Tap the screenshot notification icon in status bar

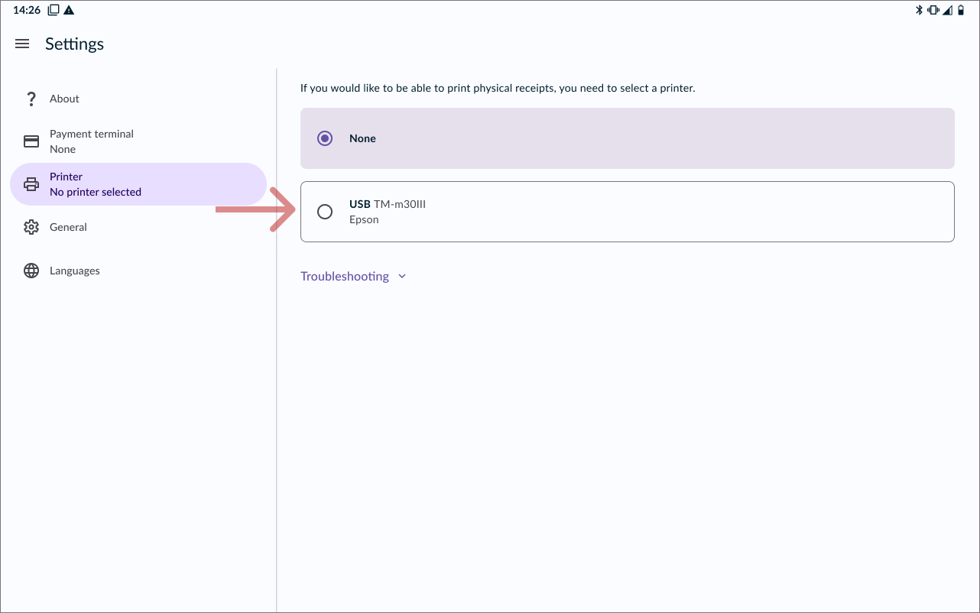(x=54, y=10)
